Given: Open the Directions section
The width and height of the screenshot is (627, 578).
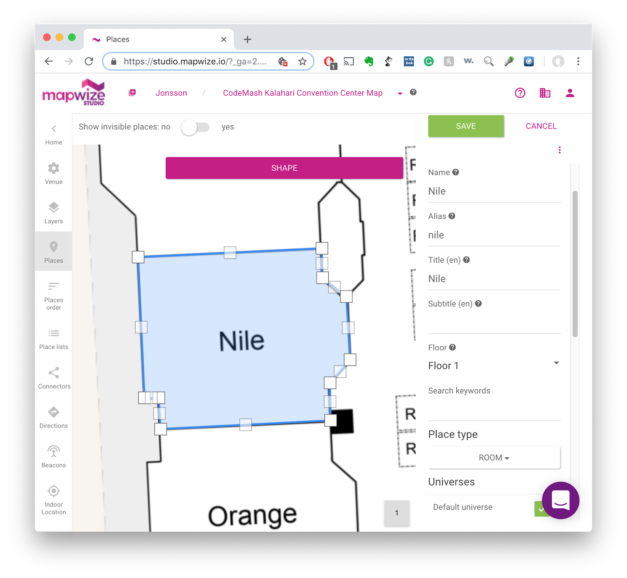Looking at the screenshot, I should coord(53,417).
